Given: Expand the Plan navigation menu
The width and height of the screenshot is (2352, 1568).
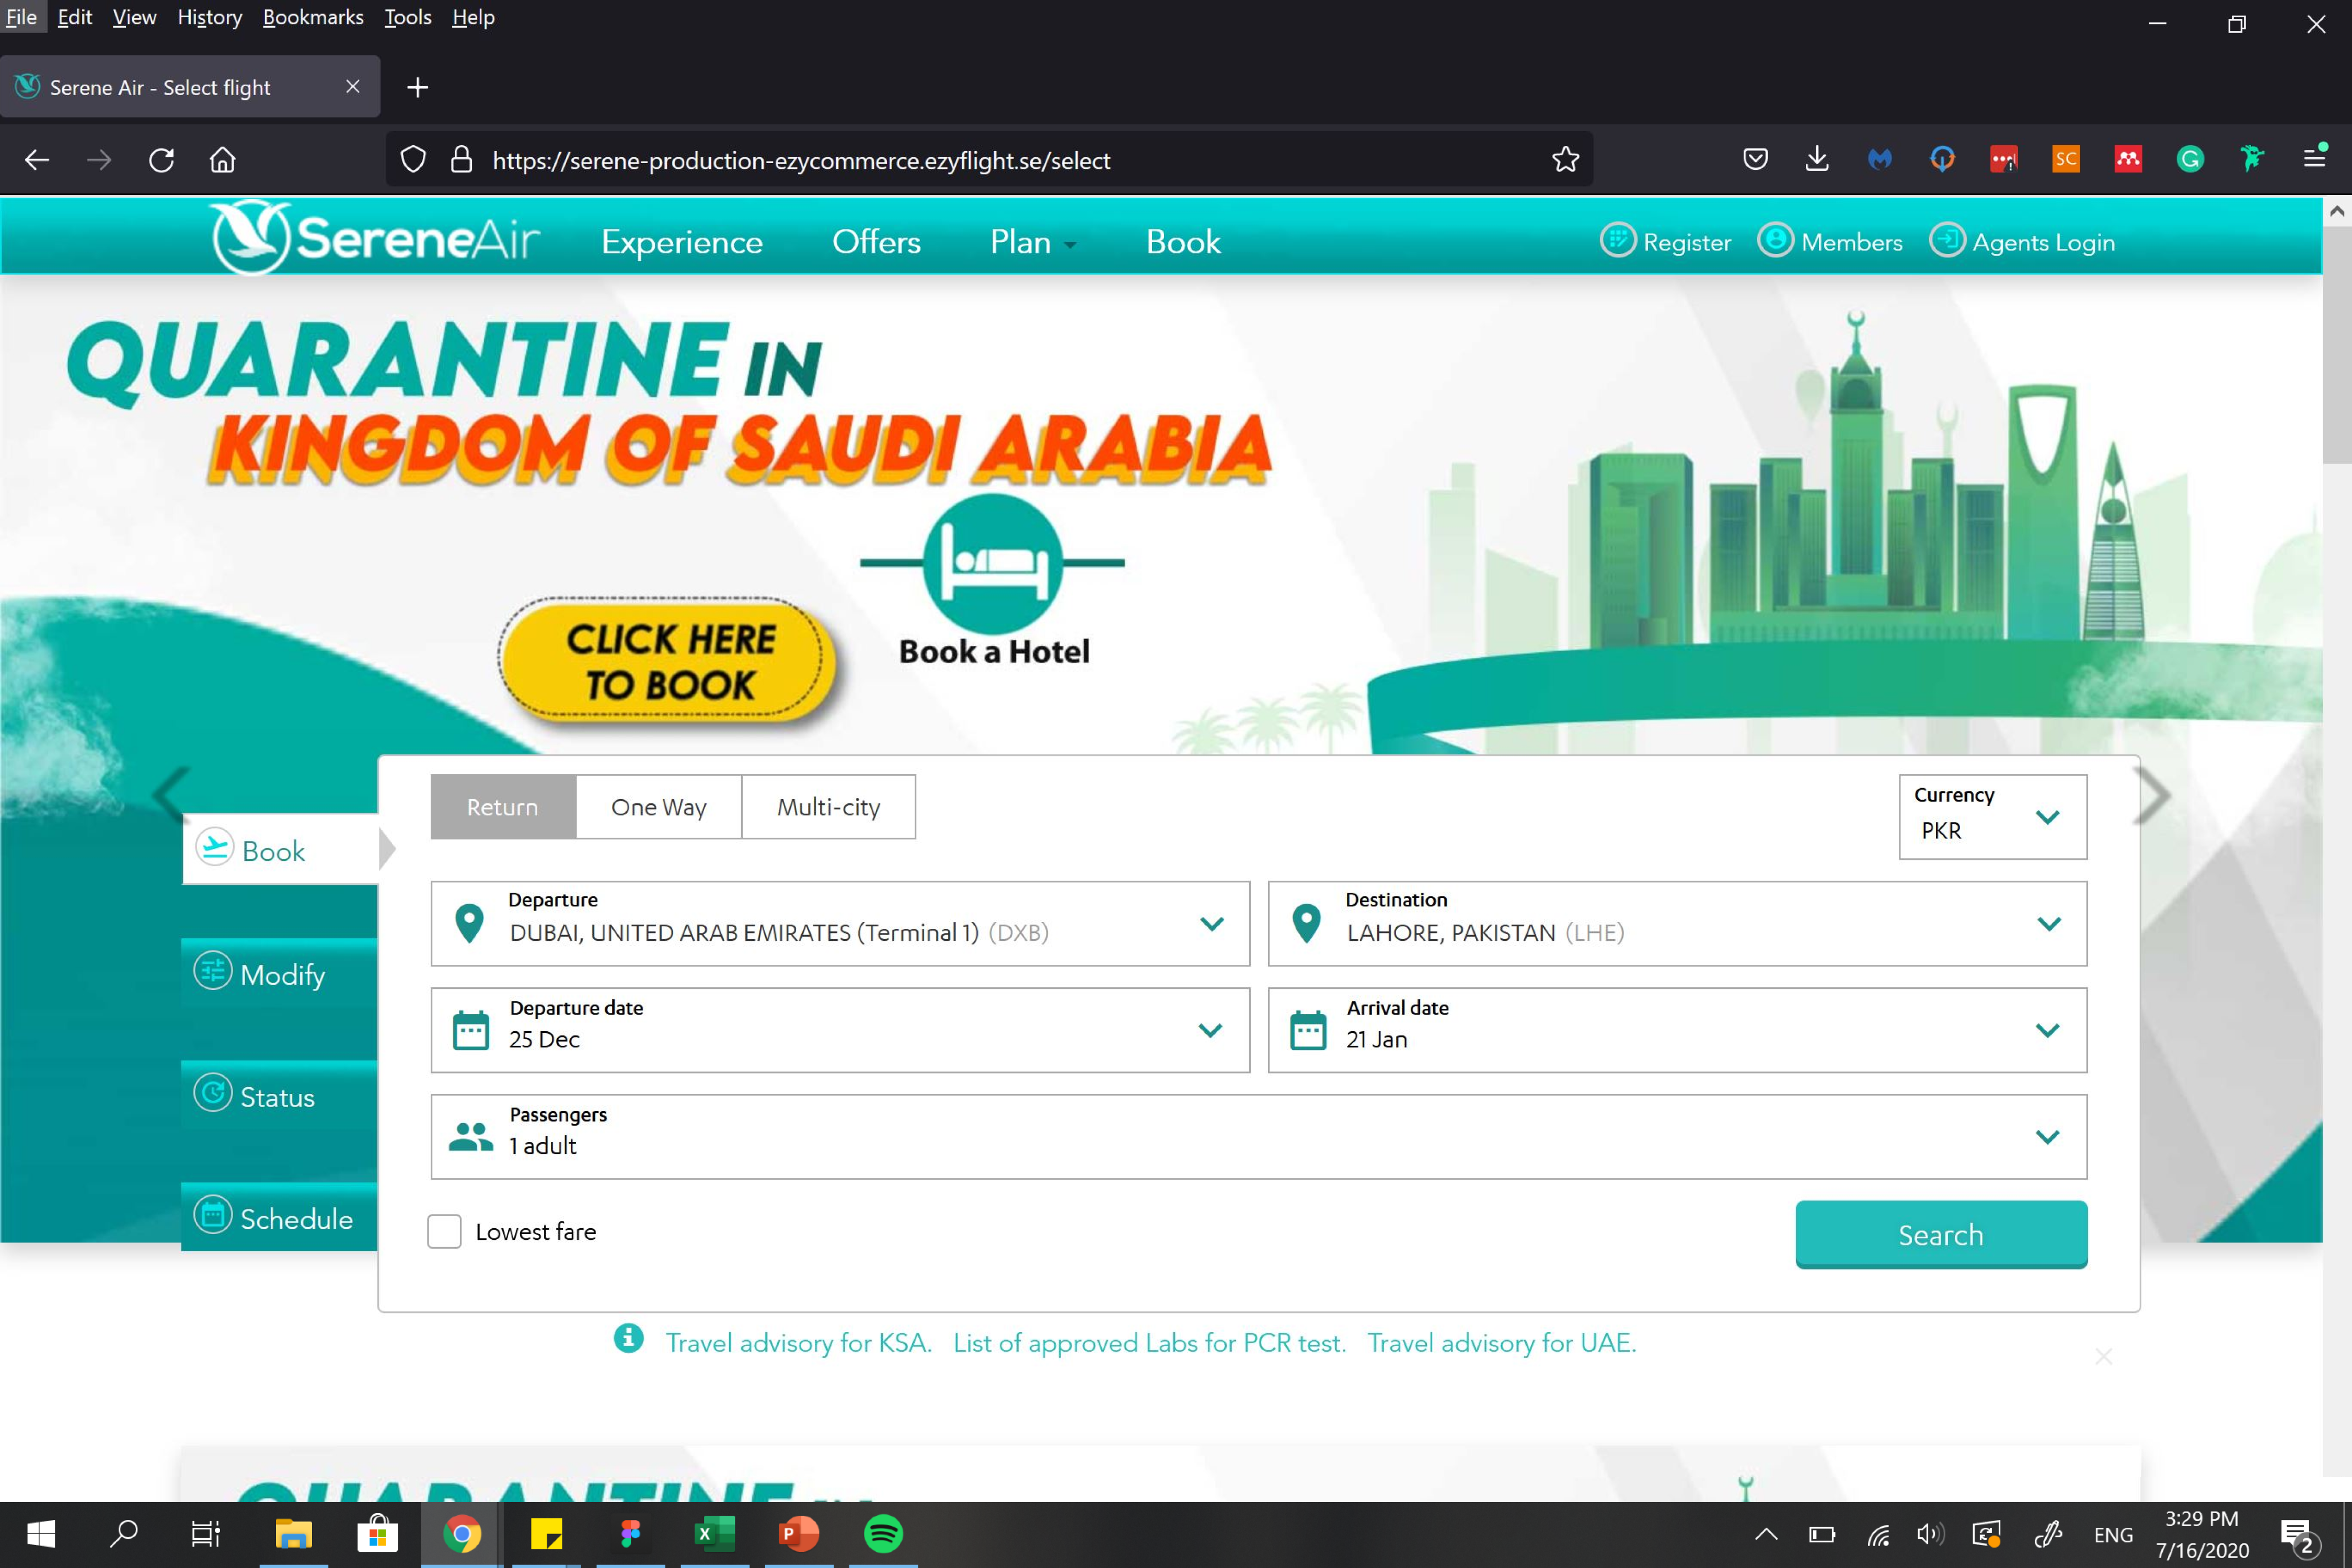Looking at the screenshot, I should point(1033,242).
